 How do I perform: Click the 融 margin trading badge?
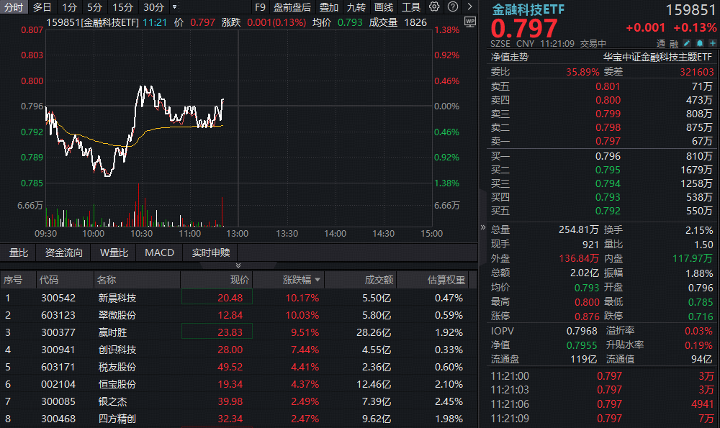pos(673,42)
